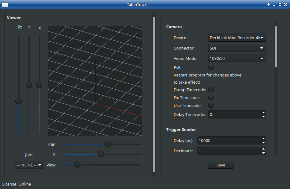Expand the Connector dropdown showing SDI

point(237,48)
